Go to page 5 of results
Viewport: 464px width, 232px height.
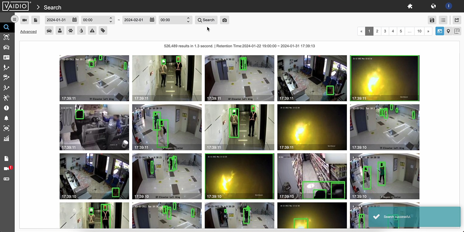pyautogui.click(x=401, y=31)
